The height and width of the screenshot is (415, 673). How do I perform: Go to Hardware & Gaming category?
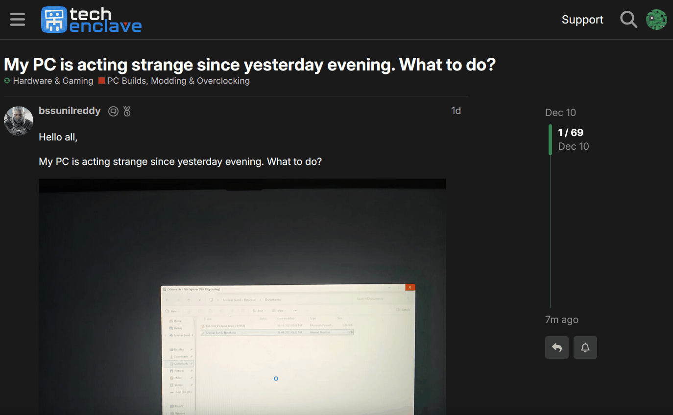[52, 81]
